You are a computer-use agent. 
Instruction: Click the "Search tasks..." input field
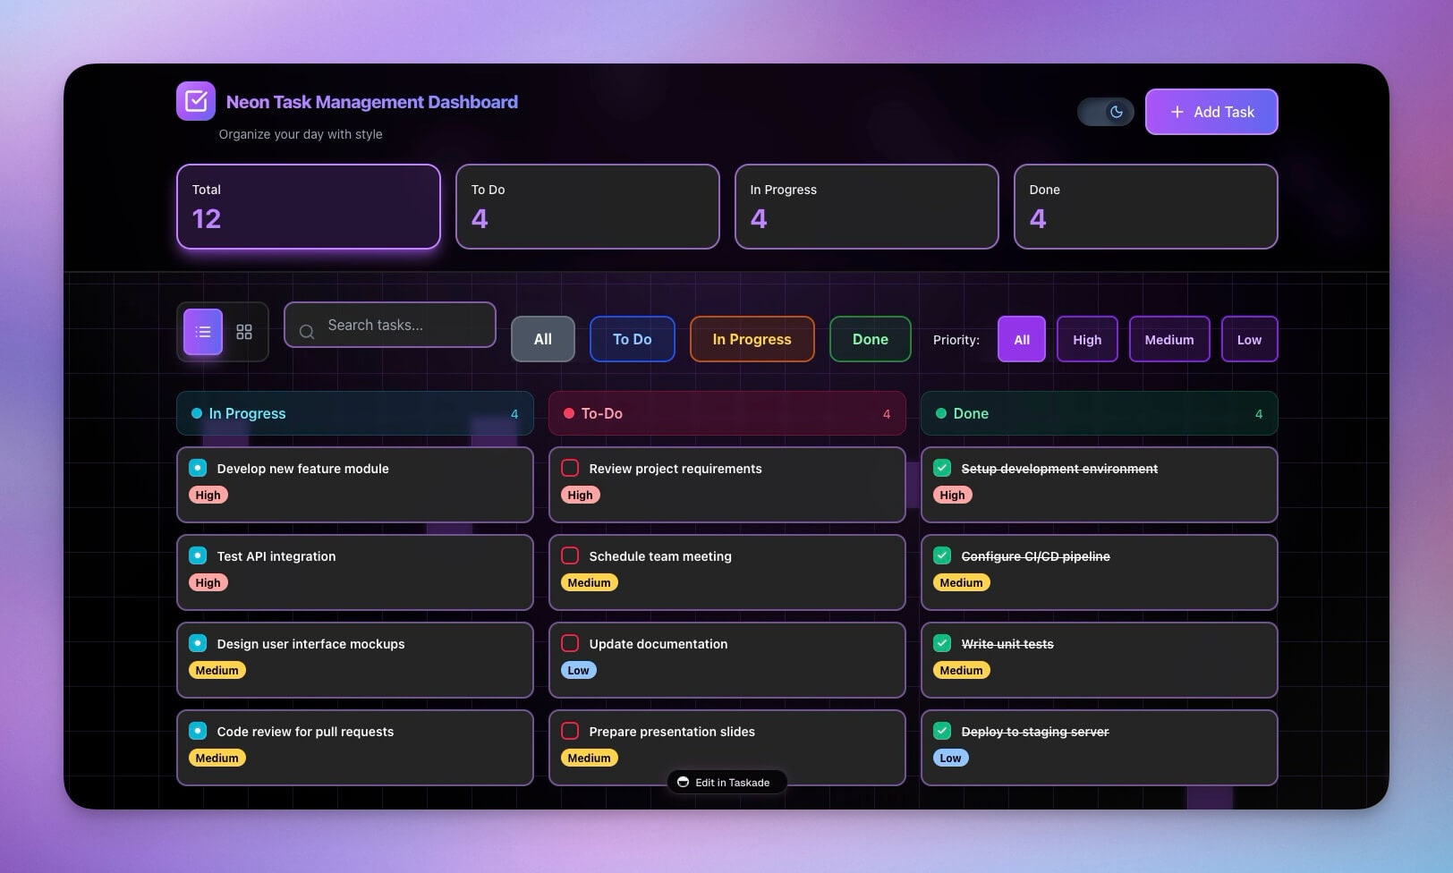coord(390,325)
